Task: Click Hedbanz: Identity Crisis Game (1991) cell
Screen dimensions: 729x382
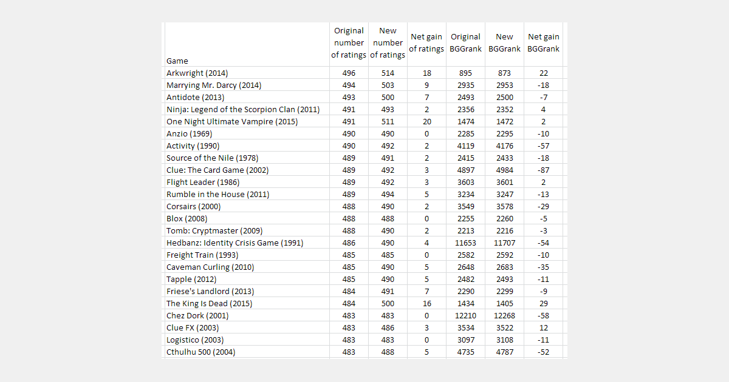Action: [234, 243]
